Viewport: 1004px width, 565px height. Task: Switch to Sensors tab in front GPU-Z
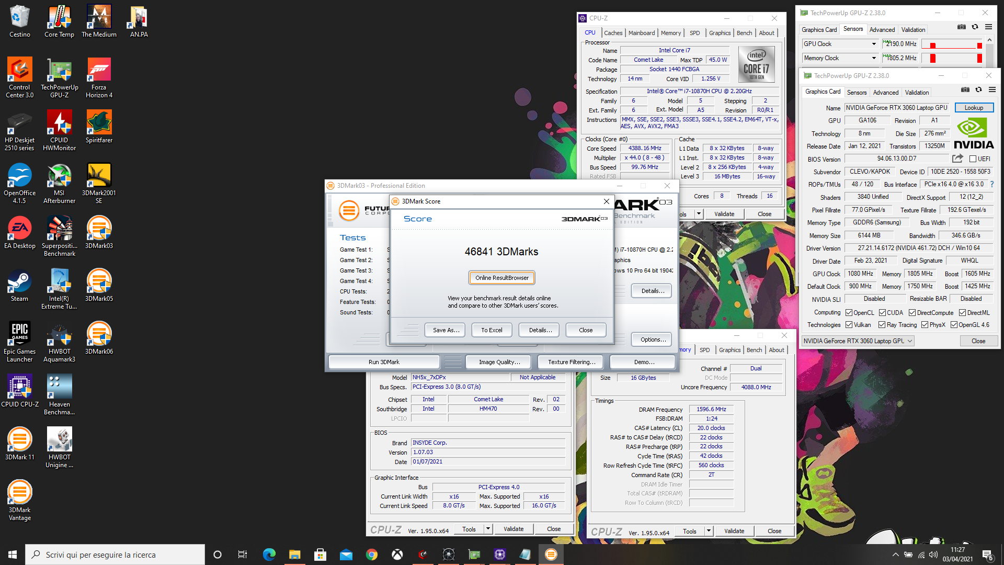[857, 92]
